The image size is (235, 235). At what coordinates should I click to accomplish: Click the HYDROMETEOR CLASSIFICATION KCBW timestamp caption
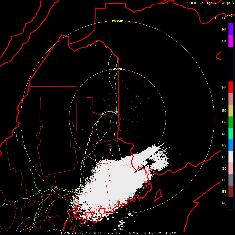coord(119,233)
